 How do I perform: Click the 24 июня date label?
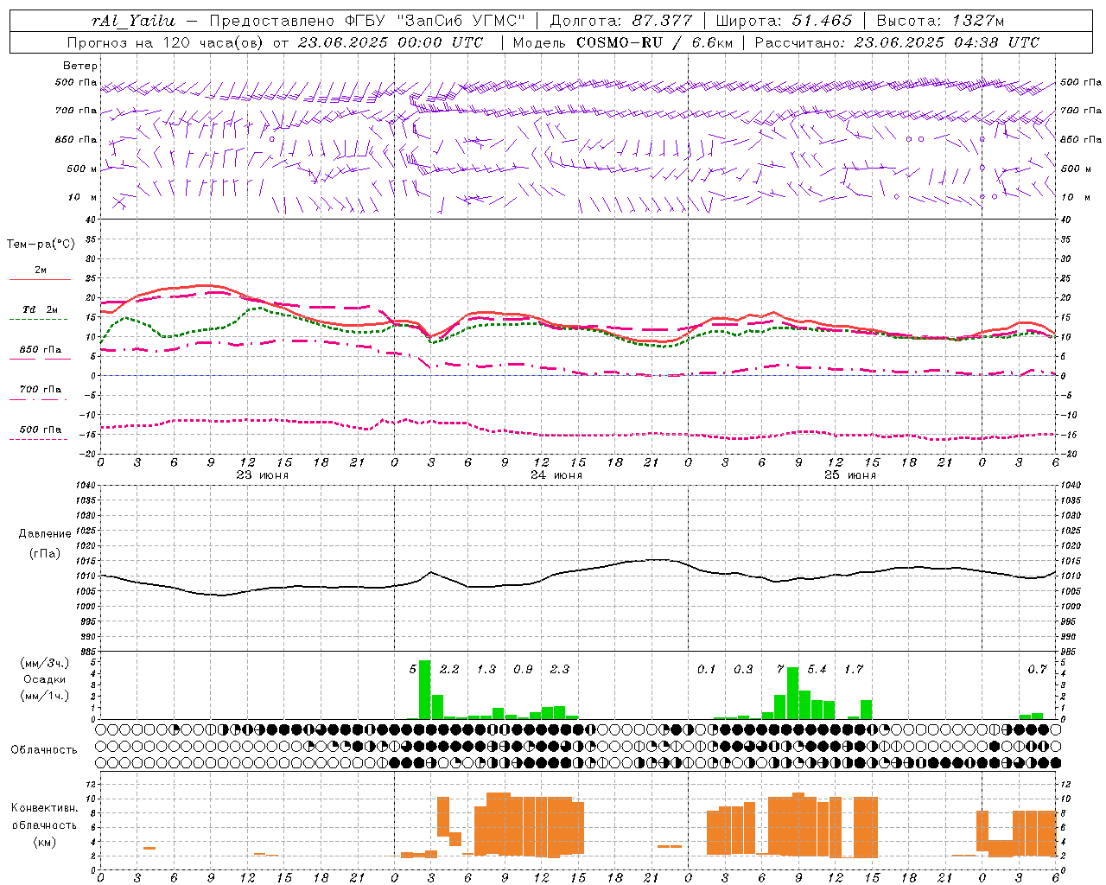pyautogui.click(x=556, y=475)
